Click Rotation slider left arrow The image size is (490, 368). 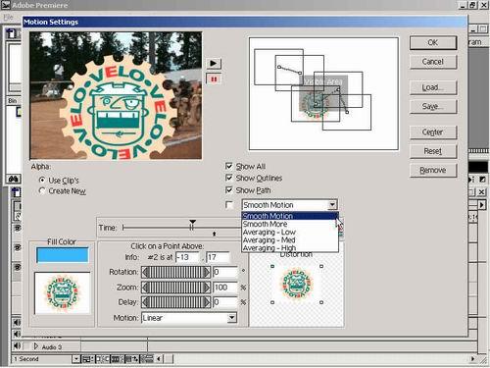[x=145, y=272]
